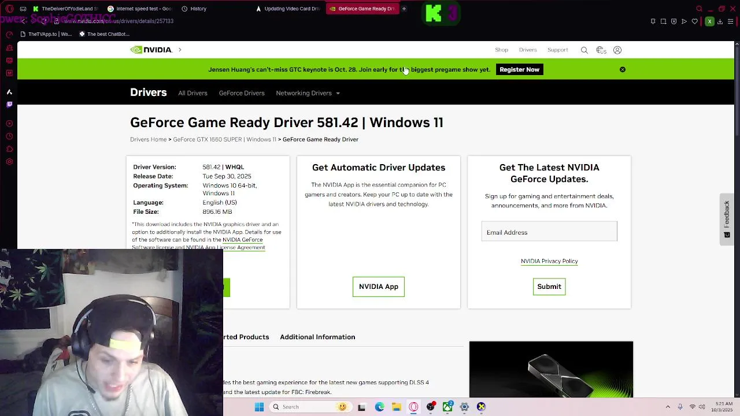740x416 pixels.
Task: Click the Register Now button
Action: point(519,69)
